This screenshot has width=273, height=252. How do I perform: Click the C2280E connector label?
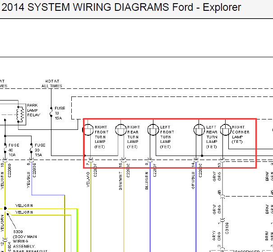point(34,170)
